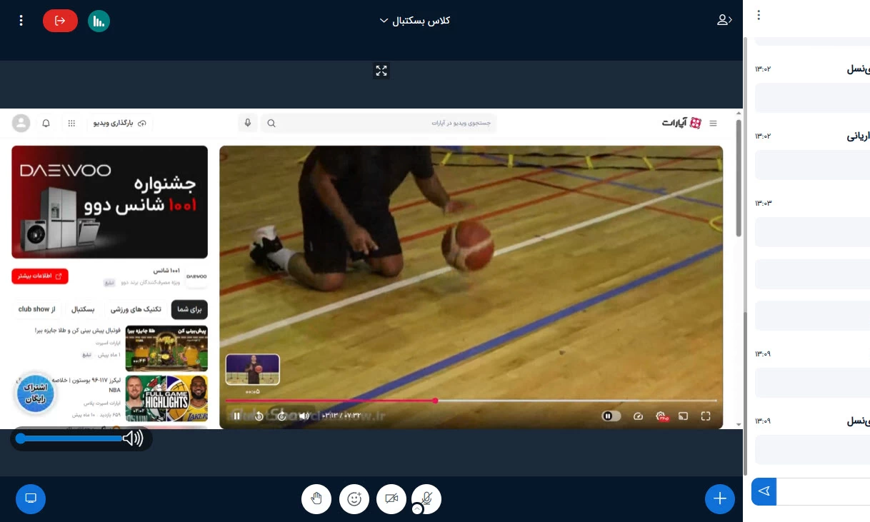The width and height of the screenshot is (870, 522).
Task: Expand the microphone device chevron
Action: (x=417, y=509)
